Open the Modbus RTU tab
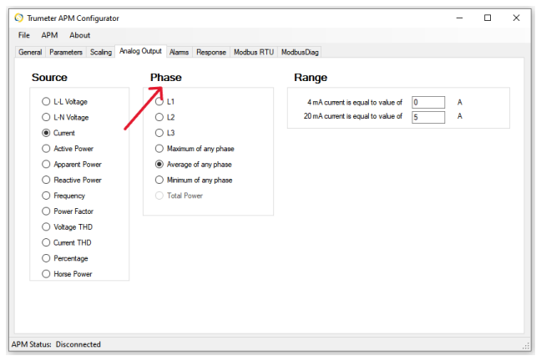 tap(254, 52)
